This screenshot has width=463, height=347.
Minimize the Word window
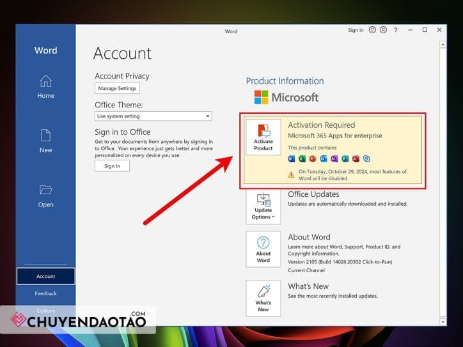(x=410, y=30)
